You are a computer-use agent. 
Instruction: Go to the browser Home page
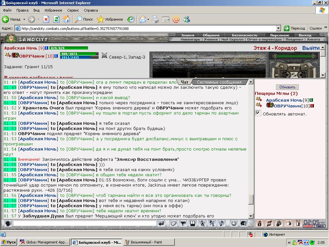coord(67,19)
